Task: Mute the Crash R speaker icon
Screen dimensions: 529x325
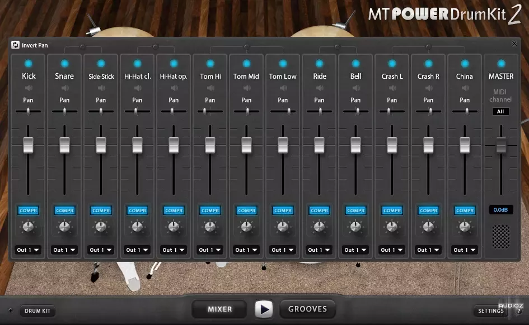Action: coord(429,88)
